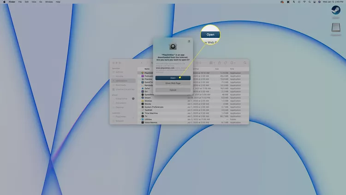This screenshot has width=346, height=195.
Task: Select iCloud Drive in Finder sidebar
Action: tap(121, 98)
